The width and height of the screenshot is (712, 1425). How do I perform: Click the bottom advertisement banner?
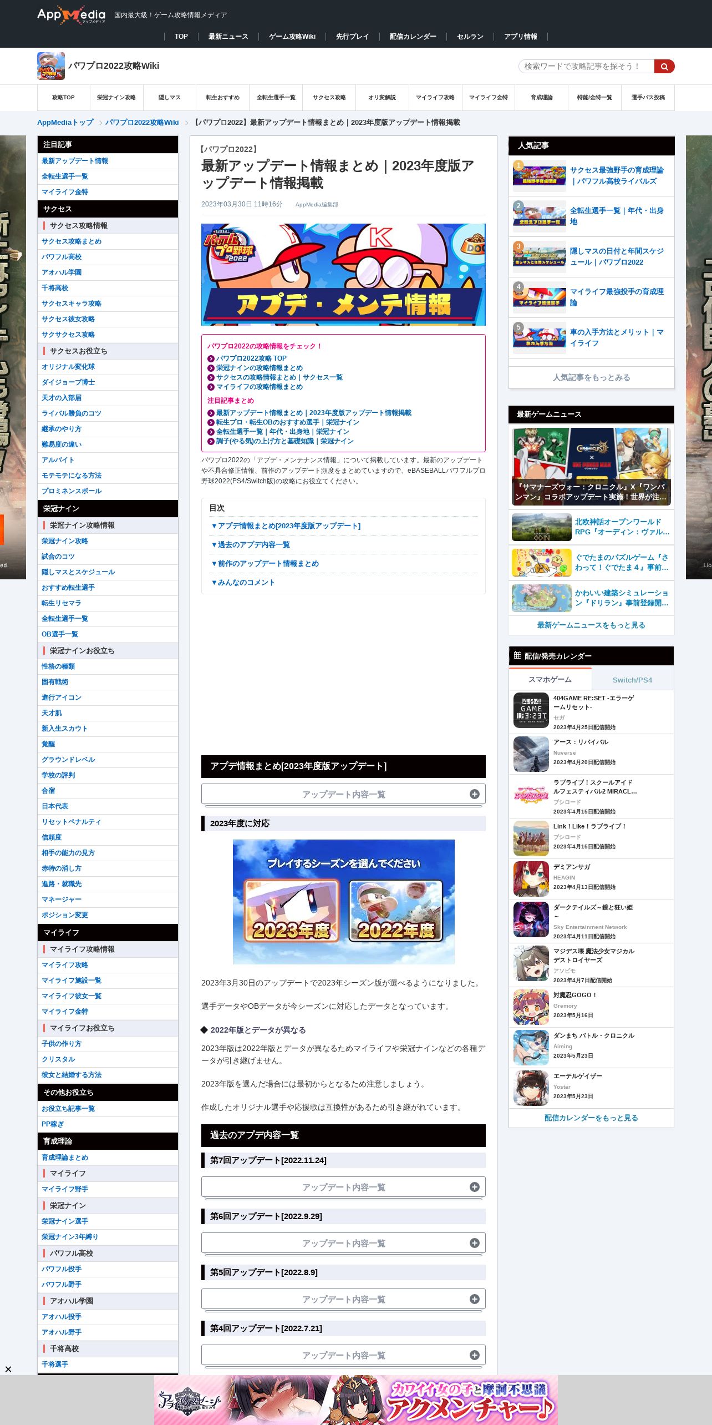[x=356, y=1399]
